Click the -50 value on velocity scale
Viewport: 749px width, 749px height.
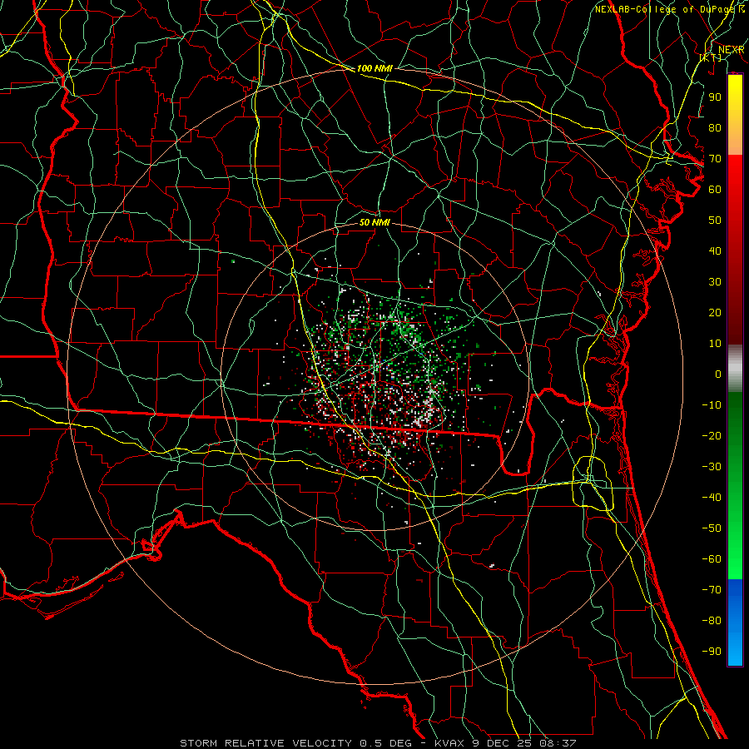pos(712,528)
